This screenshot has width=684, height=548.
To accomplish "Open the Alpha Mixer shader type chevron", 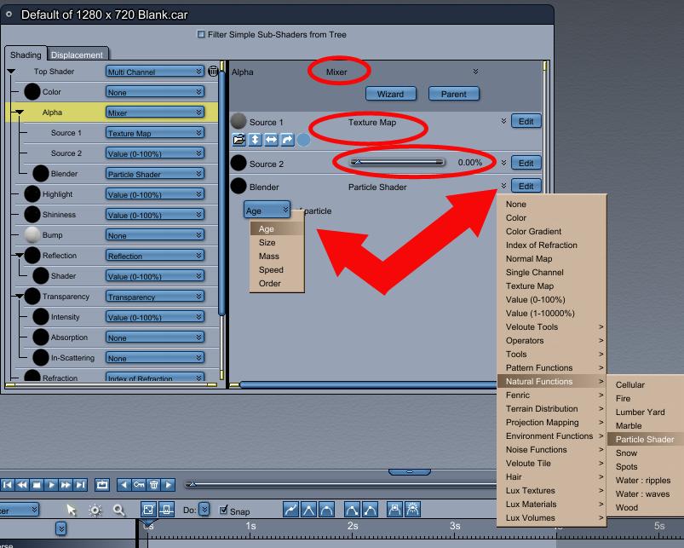I will [475, 71].
